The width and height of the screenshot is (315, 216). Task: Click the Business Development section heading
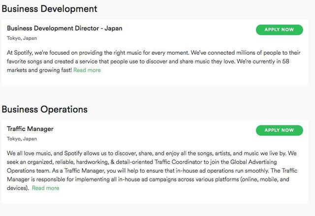[49, 8]
